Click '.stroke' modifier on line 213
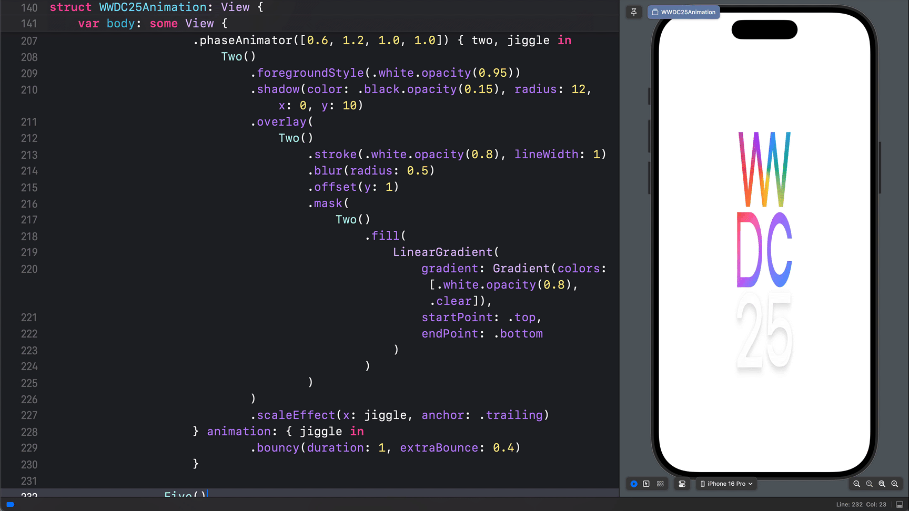 [332, 155]
